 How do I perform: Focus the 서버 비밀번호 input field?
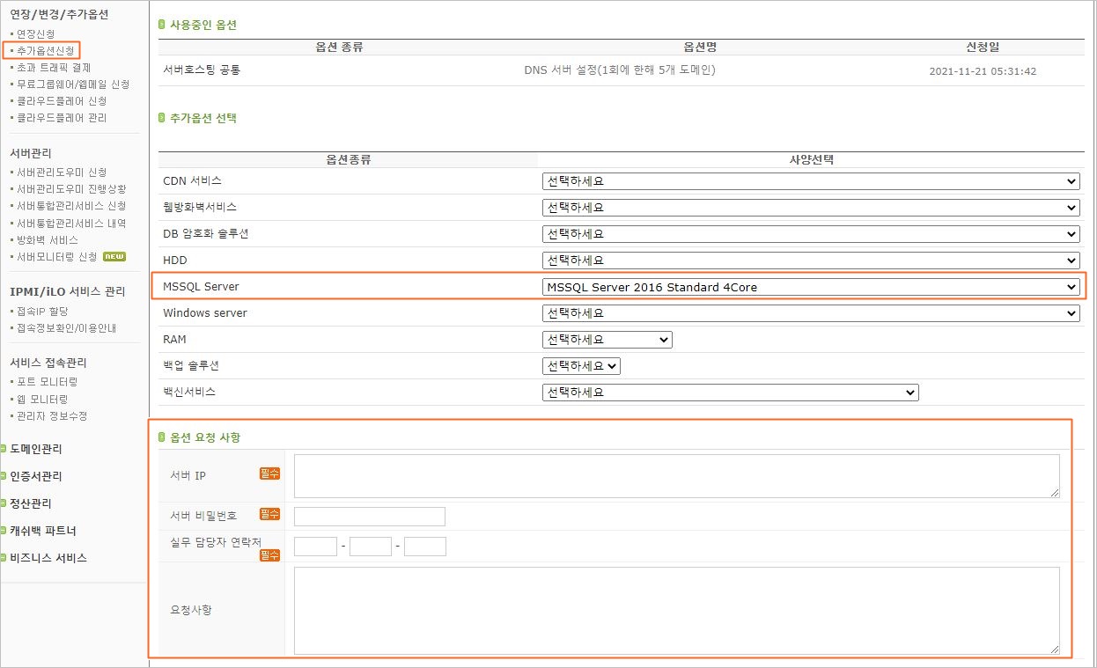369,517
